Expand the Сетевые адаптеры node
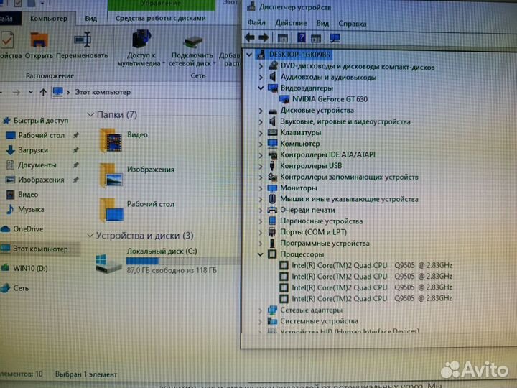517x388 pixels. [x=261, y=310]
